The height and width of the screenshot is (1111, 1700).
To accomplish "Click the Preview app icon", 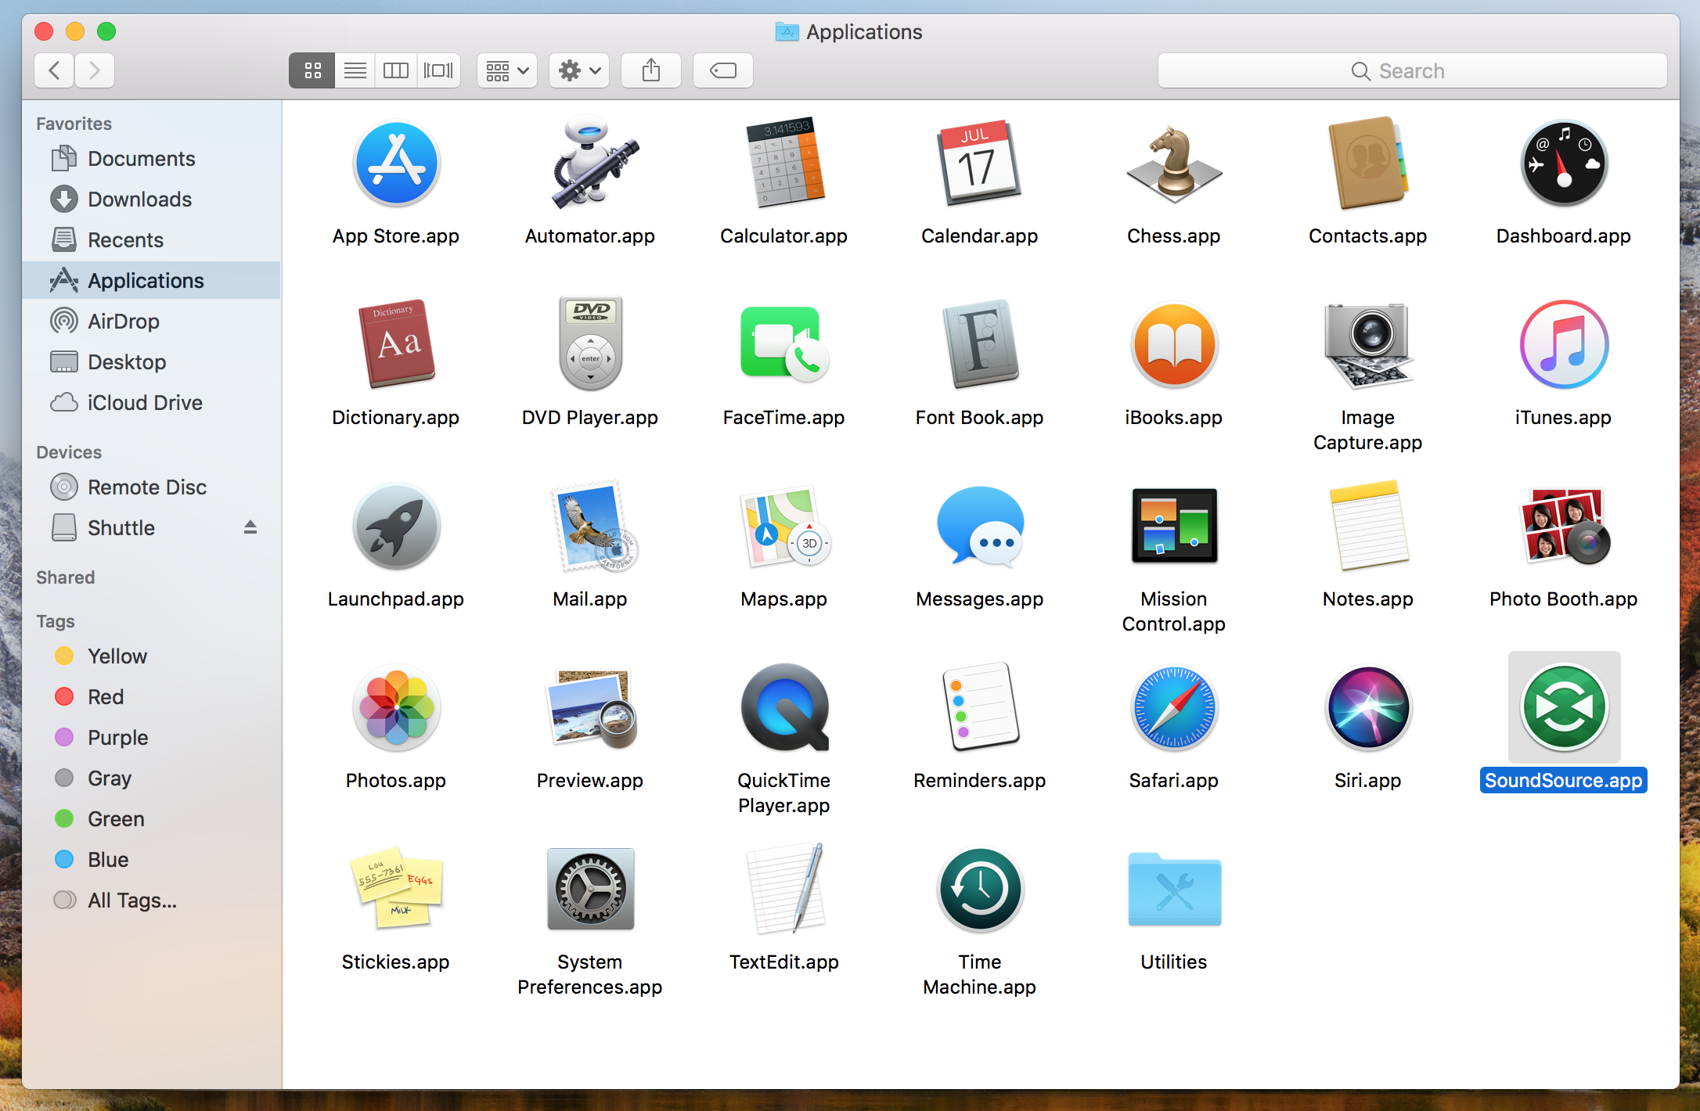I will tap(592, 707).
